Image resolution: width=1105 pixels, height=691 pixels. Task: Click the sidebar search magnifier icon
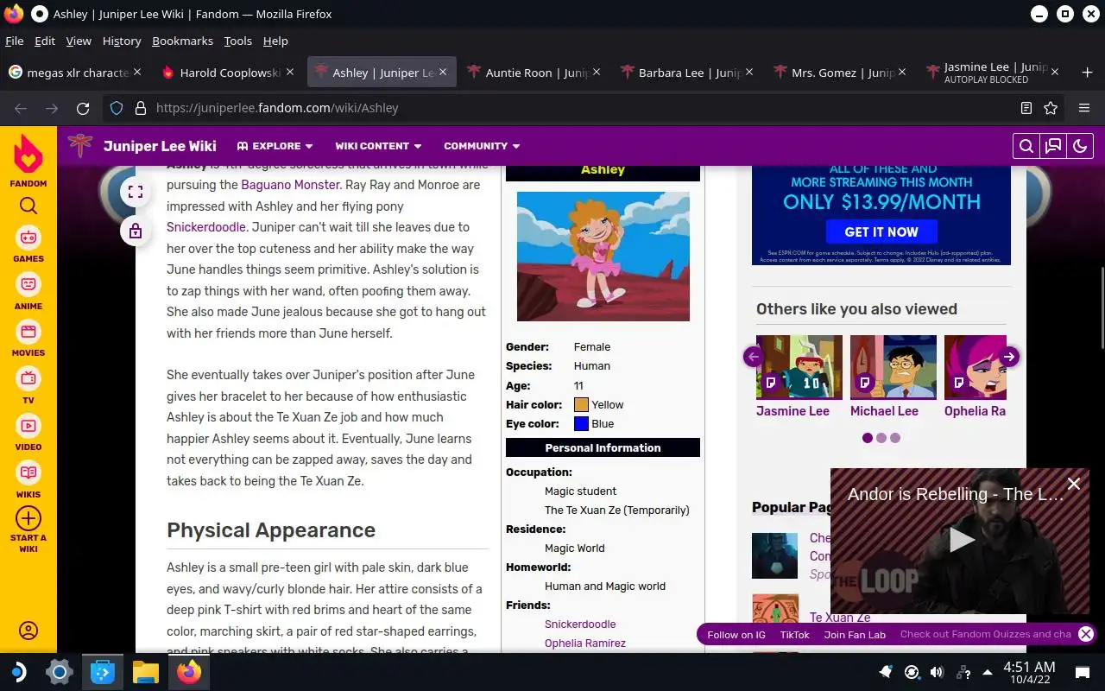(28, 206)
